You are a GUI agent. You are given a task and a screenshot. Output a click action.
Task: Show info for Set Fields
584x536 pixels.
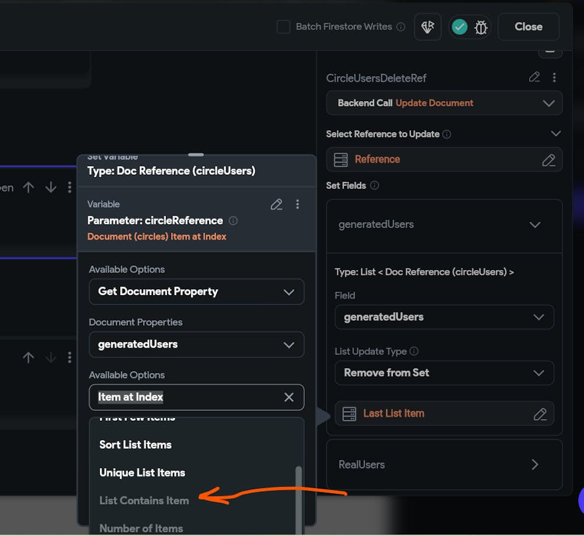tap(375, 185)
